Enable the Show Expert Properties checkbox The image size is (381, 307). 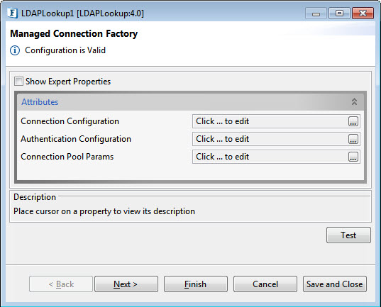(x=18, y=82)
